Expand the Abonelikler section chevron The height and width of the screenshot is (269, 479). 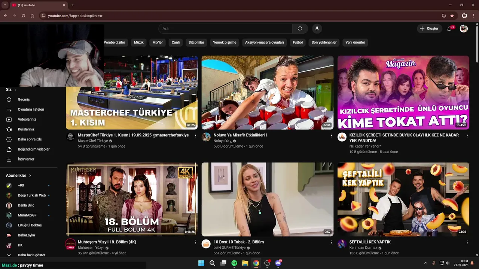[30, 176]
